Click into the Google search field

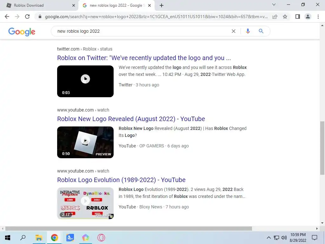[143, 31]
